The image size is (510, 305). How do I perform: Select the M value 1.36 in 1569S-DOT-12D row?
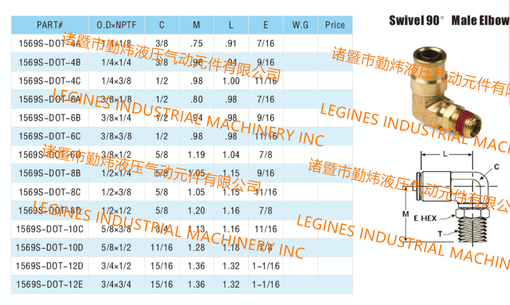(196, 266)
